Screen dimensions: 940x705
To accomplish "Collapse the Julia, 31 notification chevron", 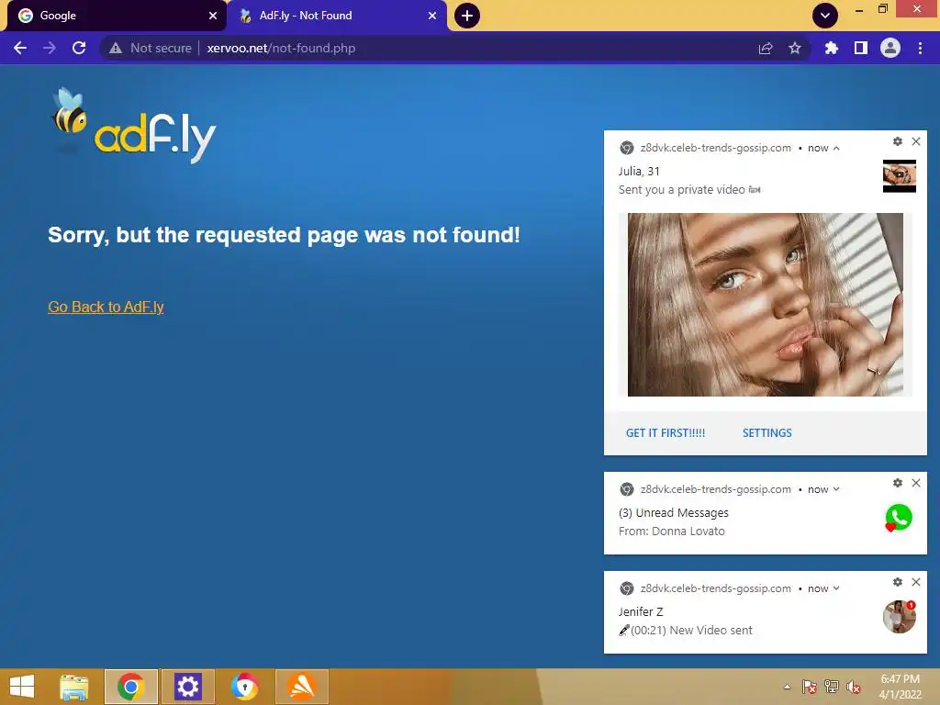I will [x=836, y=148].
